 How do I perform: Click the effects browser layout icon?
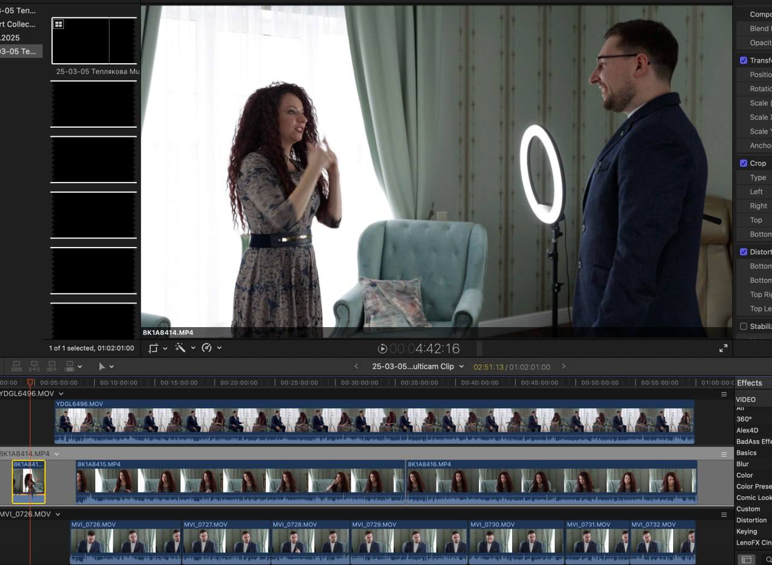(747, 559)
